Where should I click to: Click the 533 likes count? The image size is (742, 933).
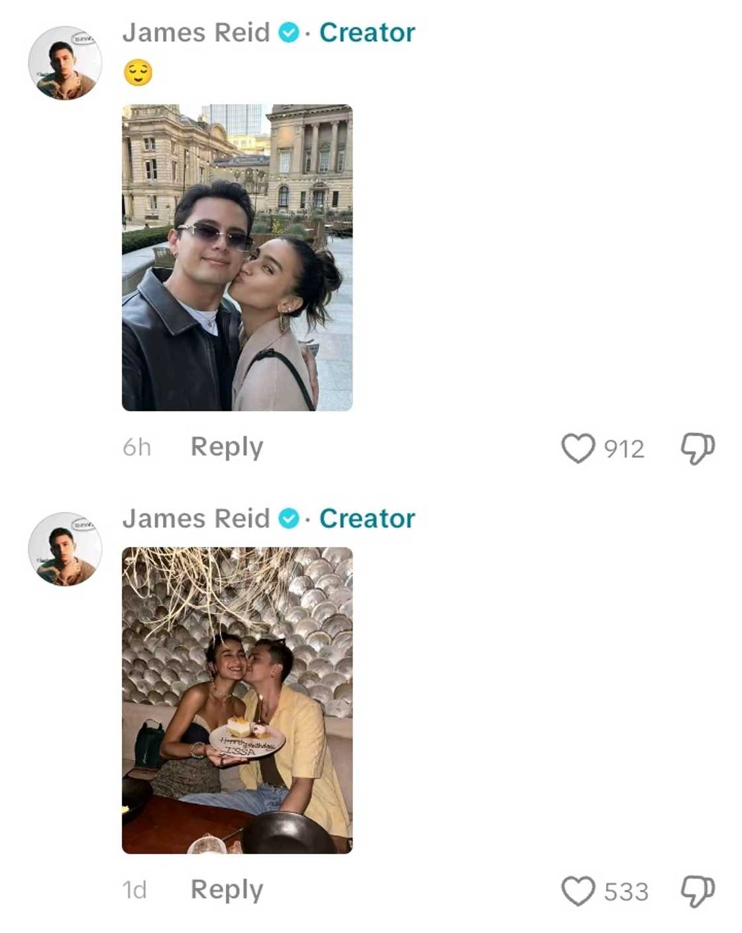tap(626, 891)
